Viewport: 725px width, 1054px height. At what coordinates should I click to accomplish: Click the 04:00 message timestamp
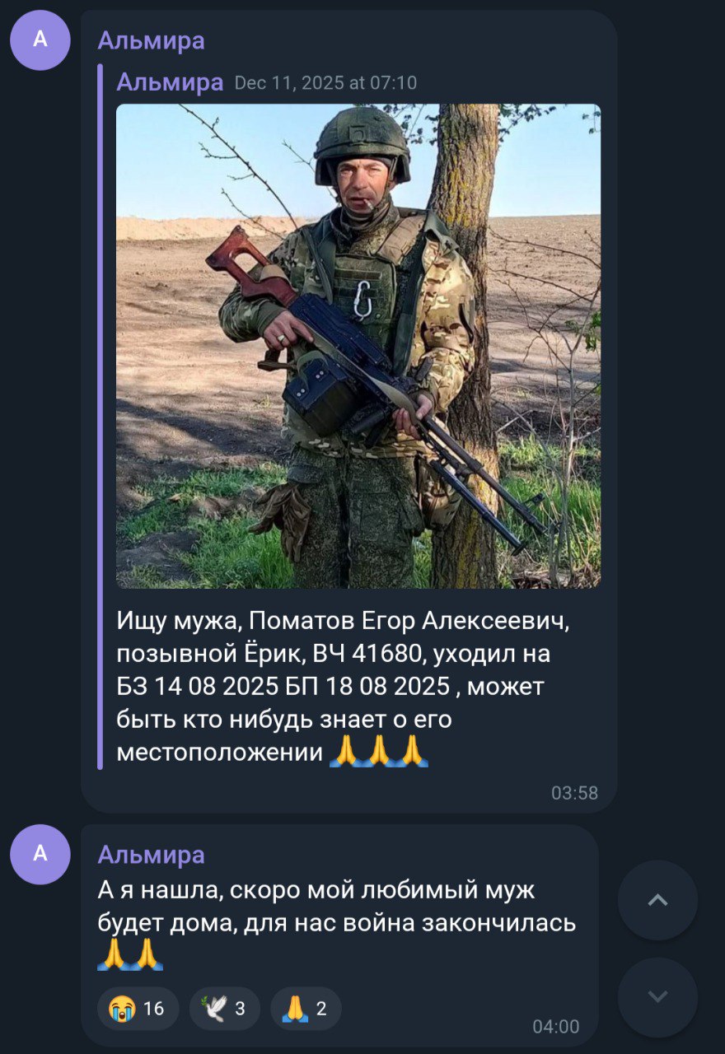tap(555, 1027)
